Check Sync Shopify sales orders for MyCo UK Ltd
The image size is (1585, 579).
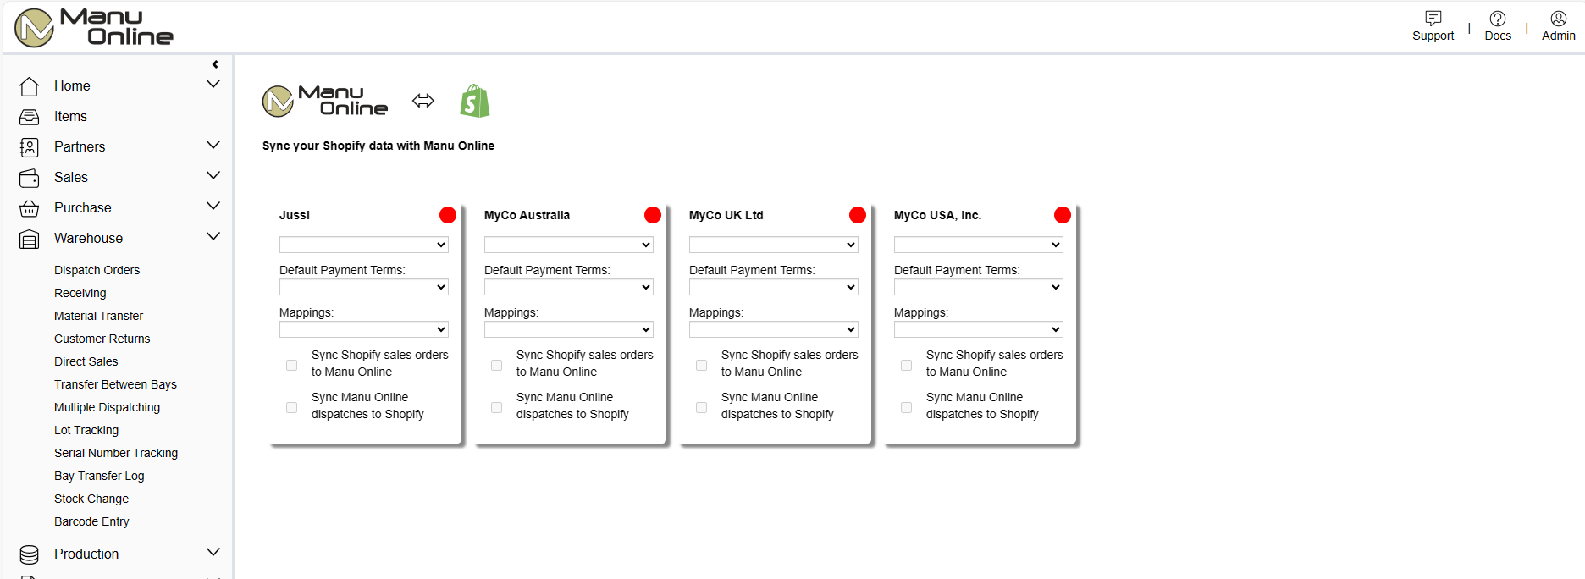pos(701,365)
